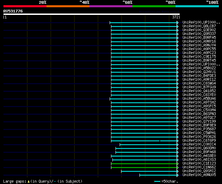Click the UniRef100_B7FGU9 label
The image size is (222, 184).
[x=199, y=87]
